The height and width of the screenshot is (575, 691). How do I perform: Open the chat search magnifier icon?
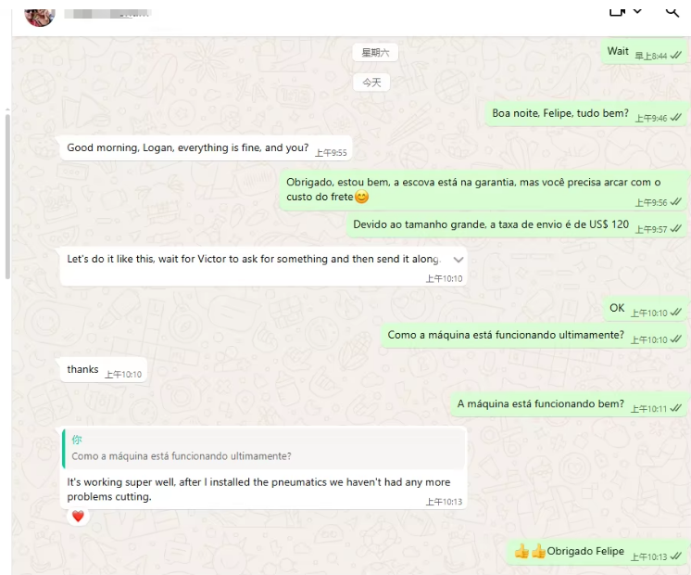click(672, 12)
